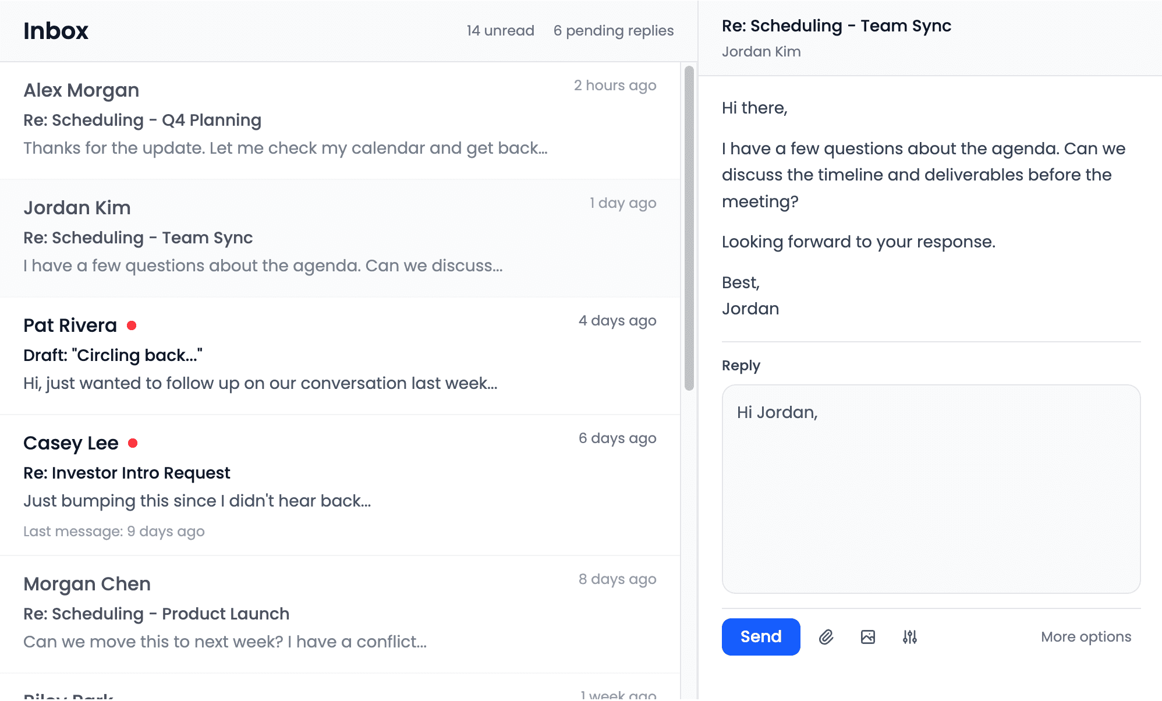The height and width of the screenshot is (701, 1162).
Task: Click the Jordan Kim sender name in header
Action: 761,52
